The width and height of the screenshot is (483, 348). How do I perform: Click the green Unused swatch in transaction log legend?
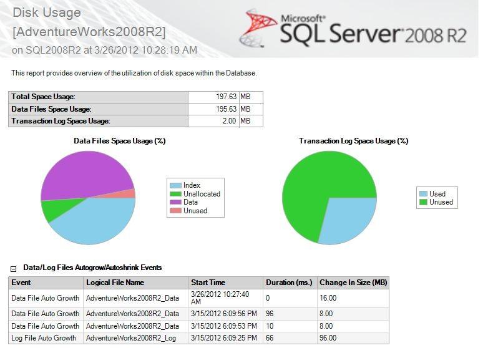423,202
